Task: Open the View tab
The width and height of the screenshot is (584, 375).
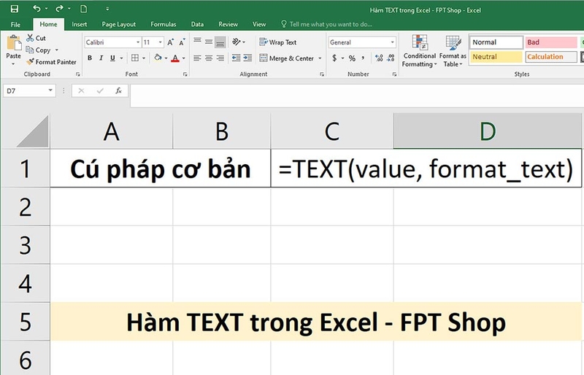Action: (x=259, y=25)
